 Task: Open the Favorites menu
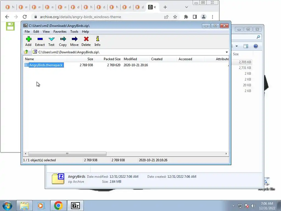coord(60,32)
